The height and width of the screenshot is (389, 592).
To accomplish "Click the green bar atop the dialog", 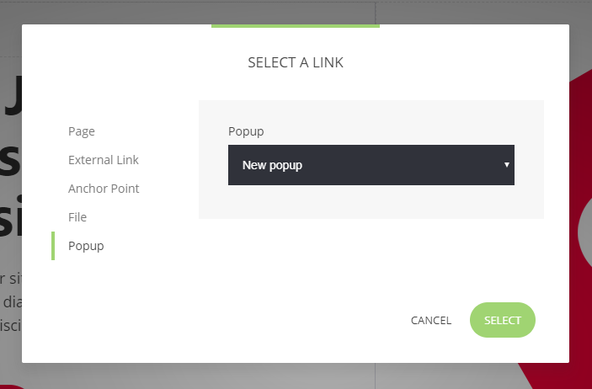I will (296, 26).
